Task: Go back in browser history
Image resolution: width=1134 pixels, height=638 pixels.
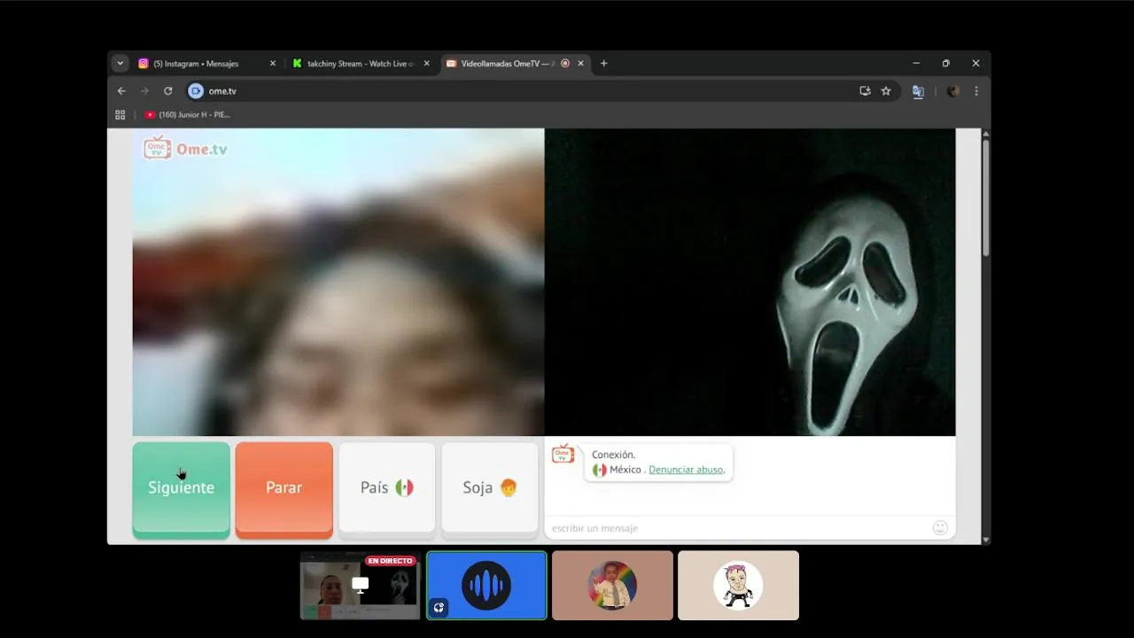Action: click(x=121, y=91)
